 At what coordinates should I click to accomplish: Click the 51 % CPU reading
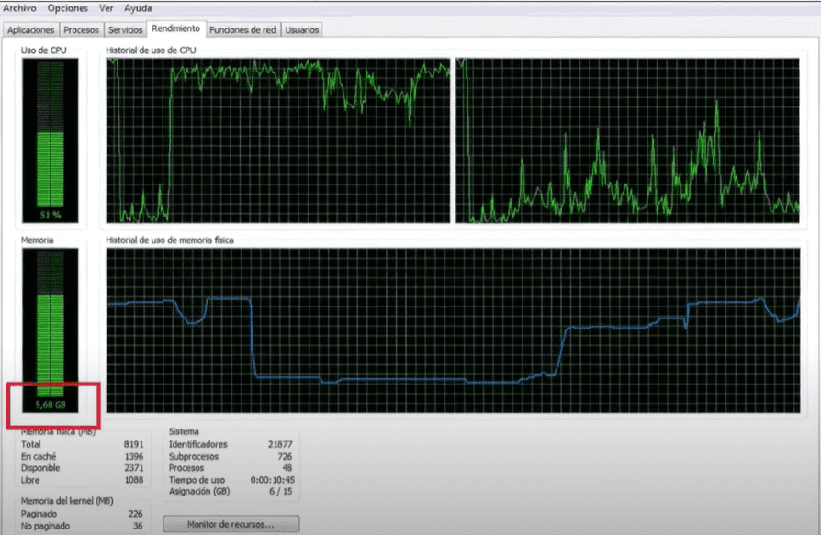[x=51, y=214]
